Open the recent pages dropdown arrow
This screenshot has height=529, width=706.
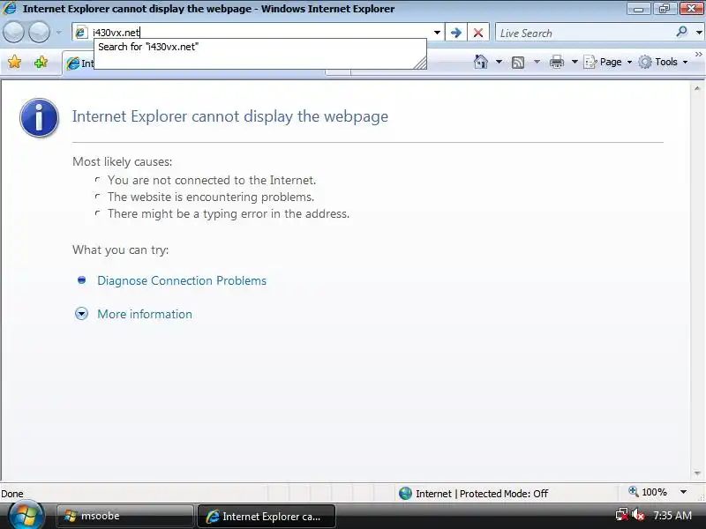pyautogui.click(x=58, y=33)
